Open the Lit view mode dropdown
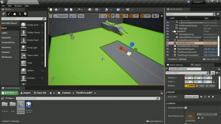This screenshot has height=124, width=221. (x=73, y=16)
